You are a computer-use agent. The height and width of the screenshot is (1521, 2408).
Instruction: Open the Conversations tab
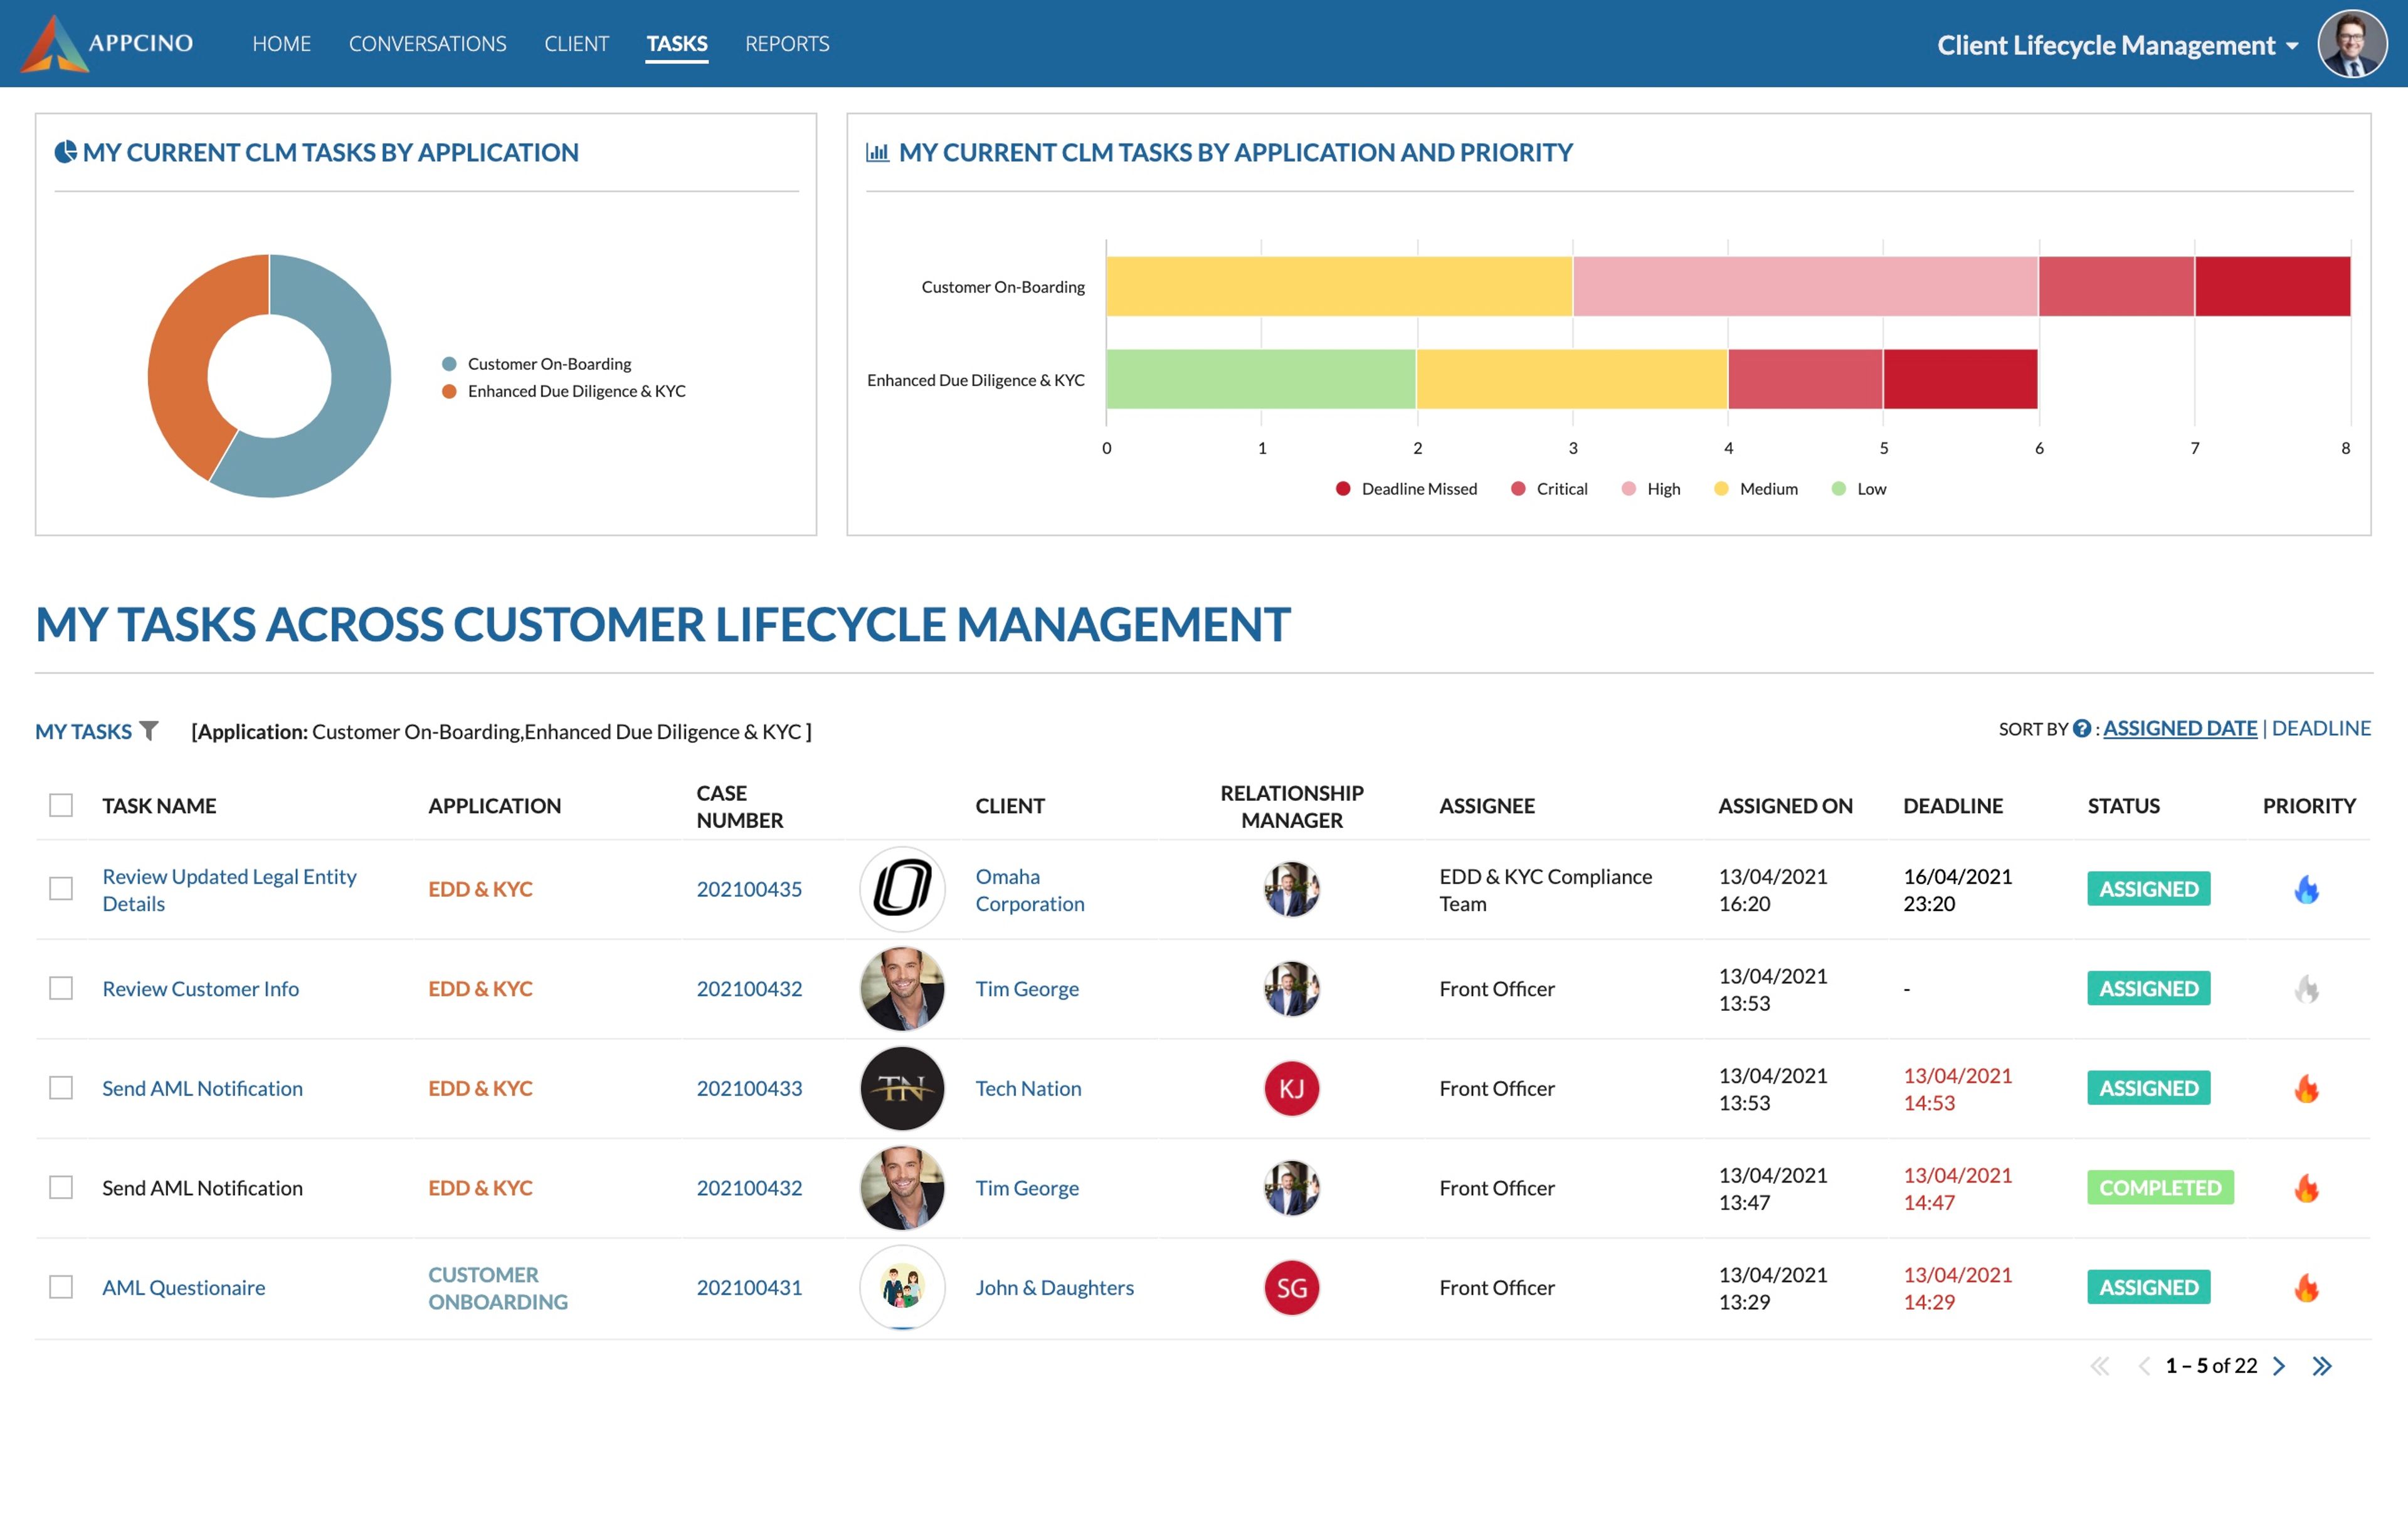pyautogui.click(x=427, y=43)
